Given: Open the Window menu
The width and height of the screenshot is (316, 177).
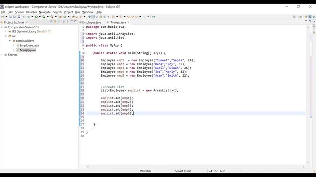Looking at the screenshot, I should pos(88,12).
